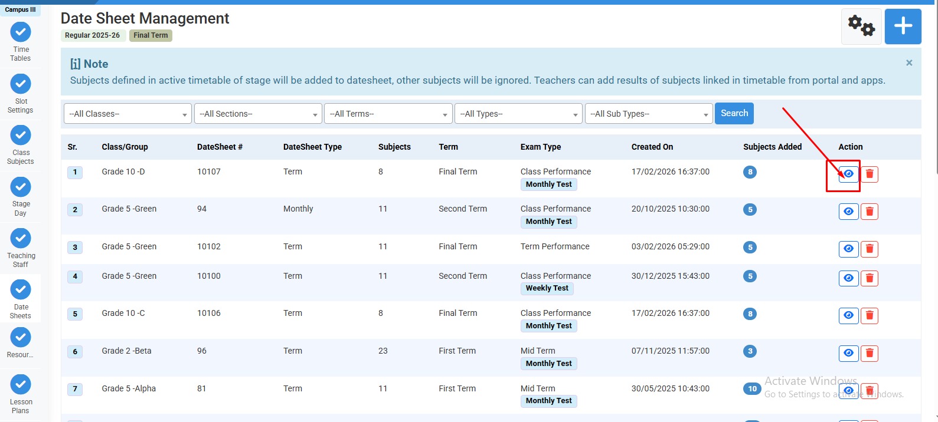This screenshot has width=938, height=422.
Task: Click Weekly Test tag in datesheet 10100 row
Action: tap(547, 288)
